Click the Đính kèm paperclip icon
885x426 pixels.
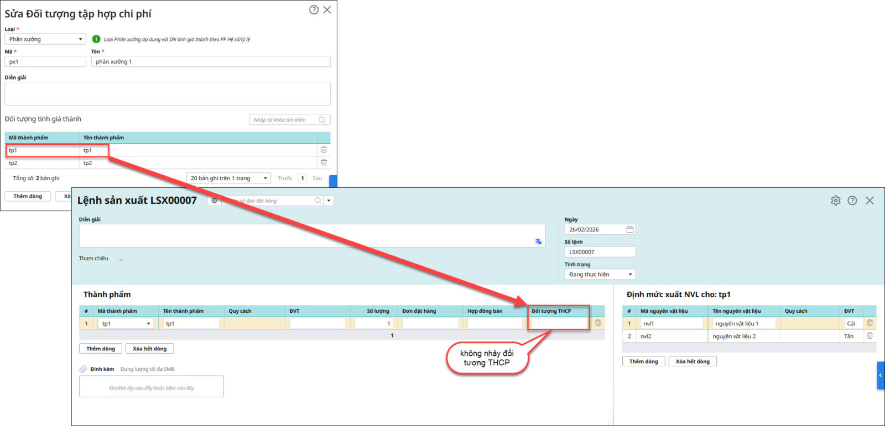point(83,369)
